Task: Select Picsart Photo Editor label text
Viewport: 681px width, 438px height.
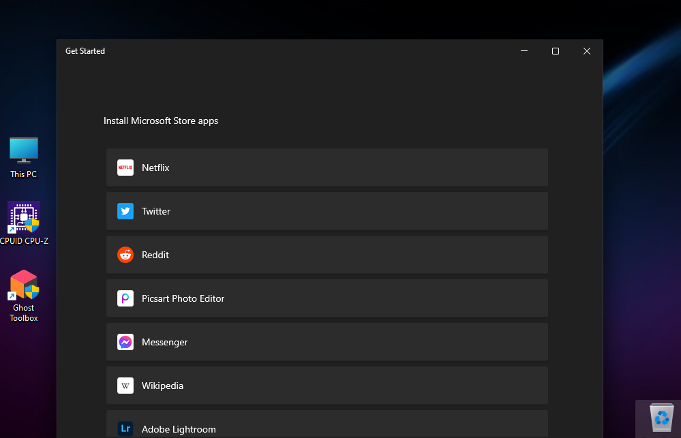Action: (183, 298)
